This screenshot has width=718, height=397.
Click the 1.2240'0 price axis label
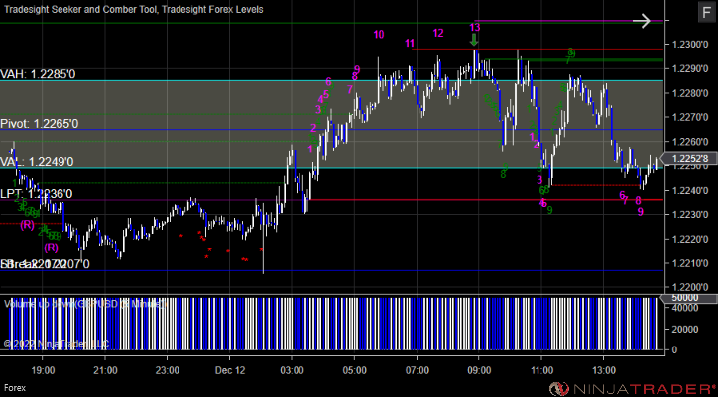[x=688, y=190]
